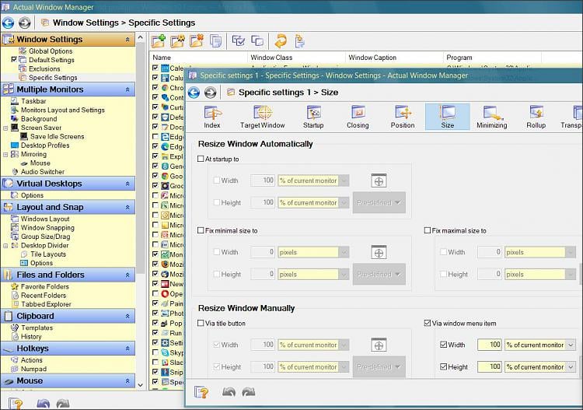Open the Target Window tab

[263, 117]
